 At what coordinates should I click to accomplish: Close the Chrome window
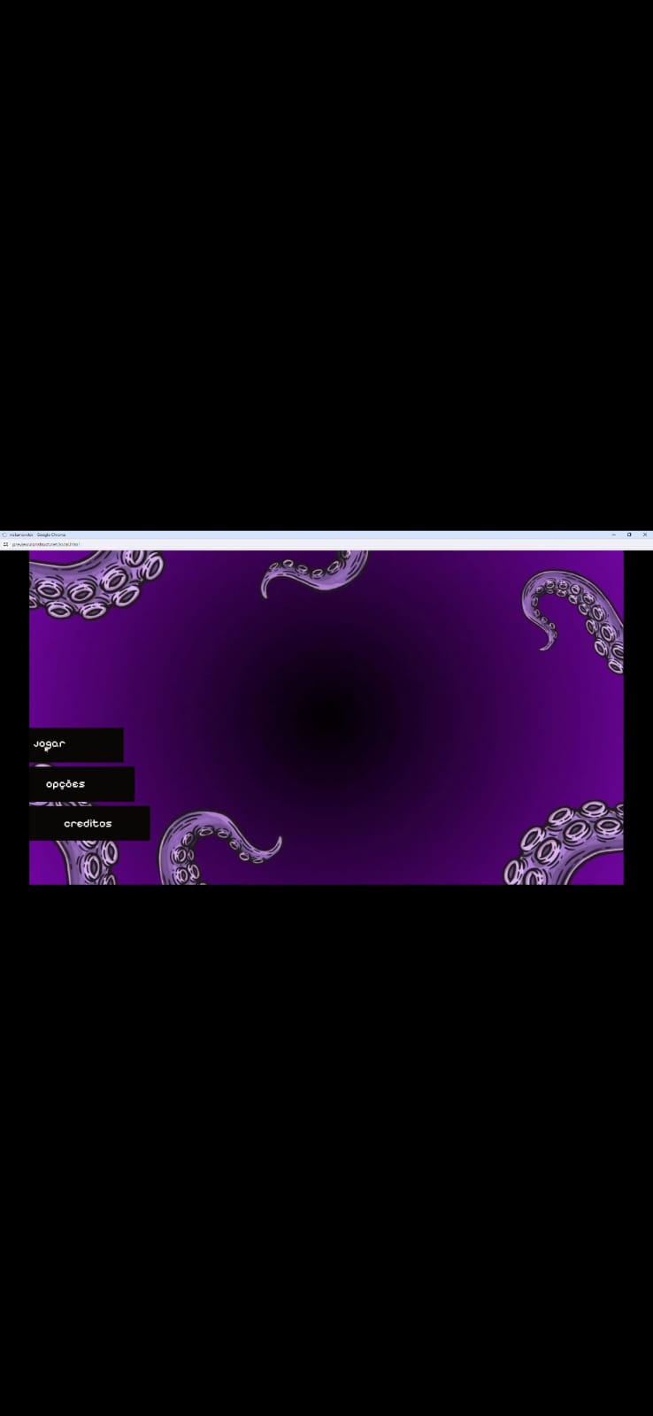point(645,535)
